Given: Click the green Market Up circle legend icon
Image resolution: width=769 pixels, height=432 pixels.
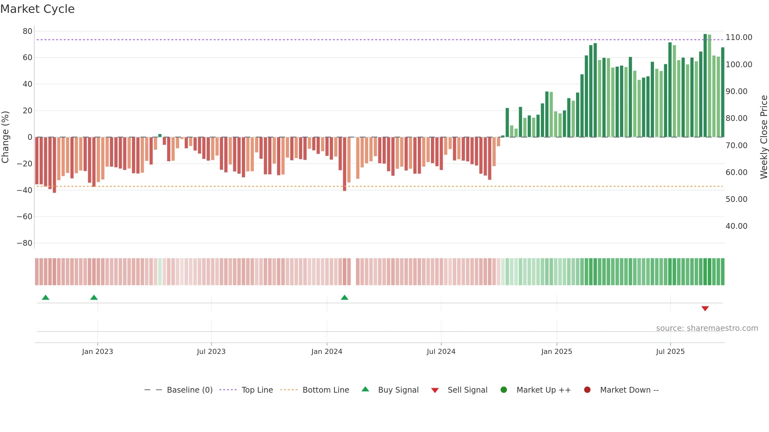Looking at the screenshot, I should click(x=504, y=390).
